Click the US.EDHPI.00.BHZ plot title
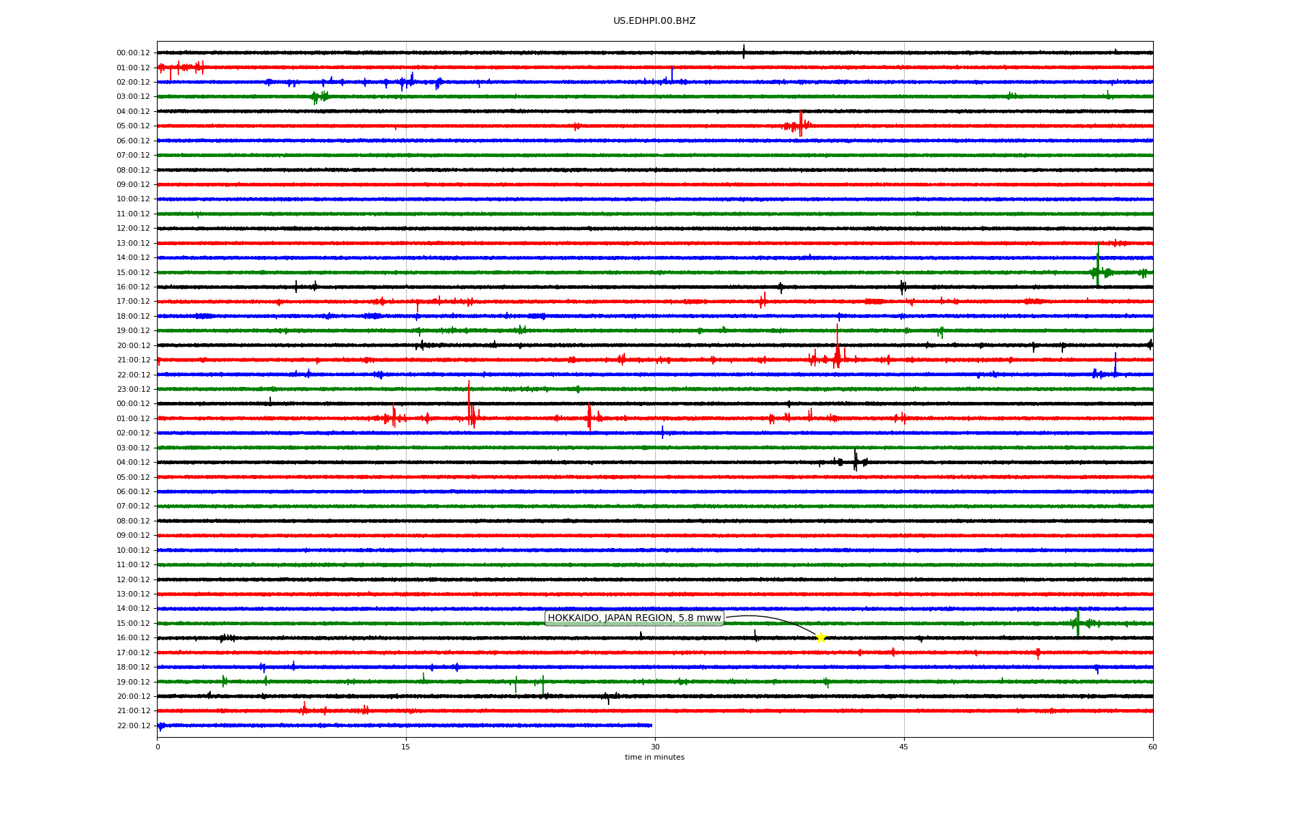Screen dimensions: 1310x819 click(654, 21)
